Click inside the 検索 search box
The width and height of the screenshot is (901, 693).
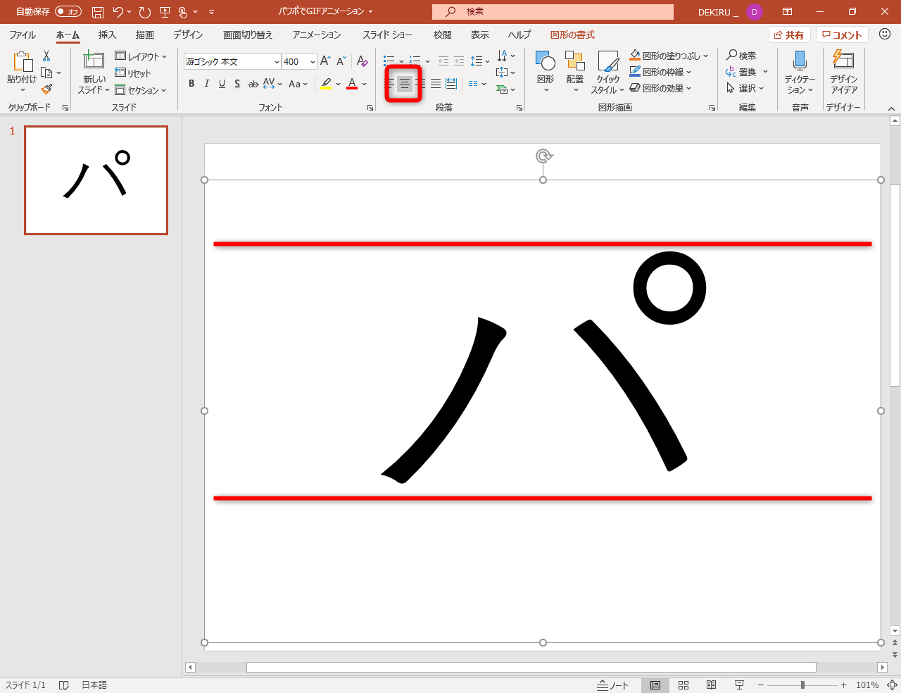click(x=553, y=12)
